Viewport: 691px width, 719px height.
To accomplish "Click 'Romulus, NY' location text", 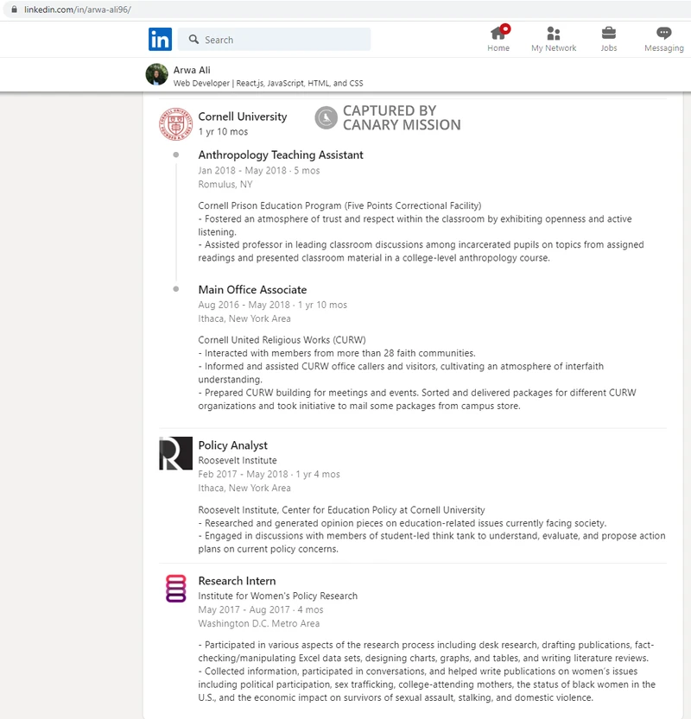I will point(225,185).
